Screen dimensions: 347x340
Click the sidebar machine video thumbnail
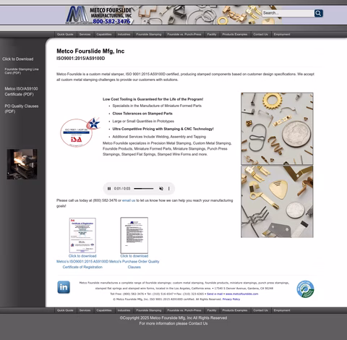(22, 164)
